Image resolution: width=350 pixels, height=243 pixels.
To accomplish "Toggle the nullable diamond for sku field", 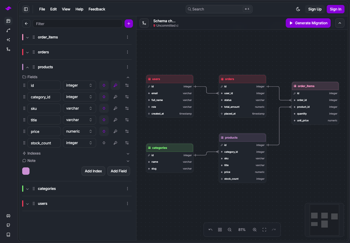I will click(104, 108).
